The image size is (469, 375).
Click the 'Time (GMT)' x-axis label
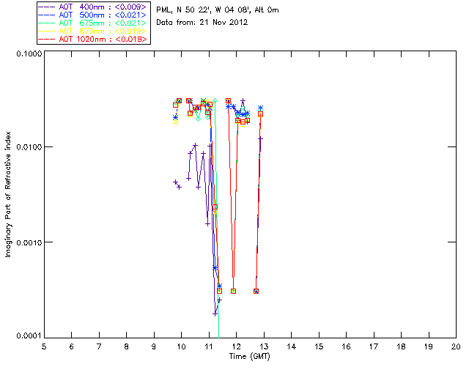250,357
